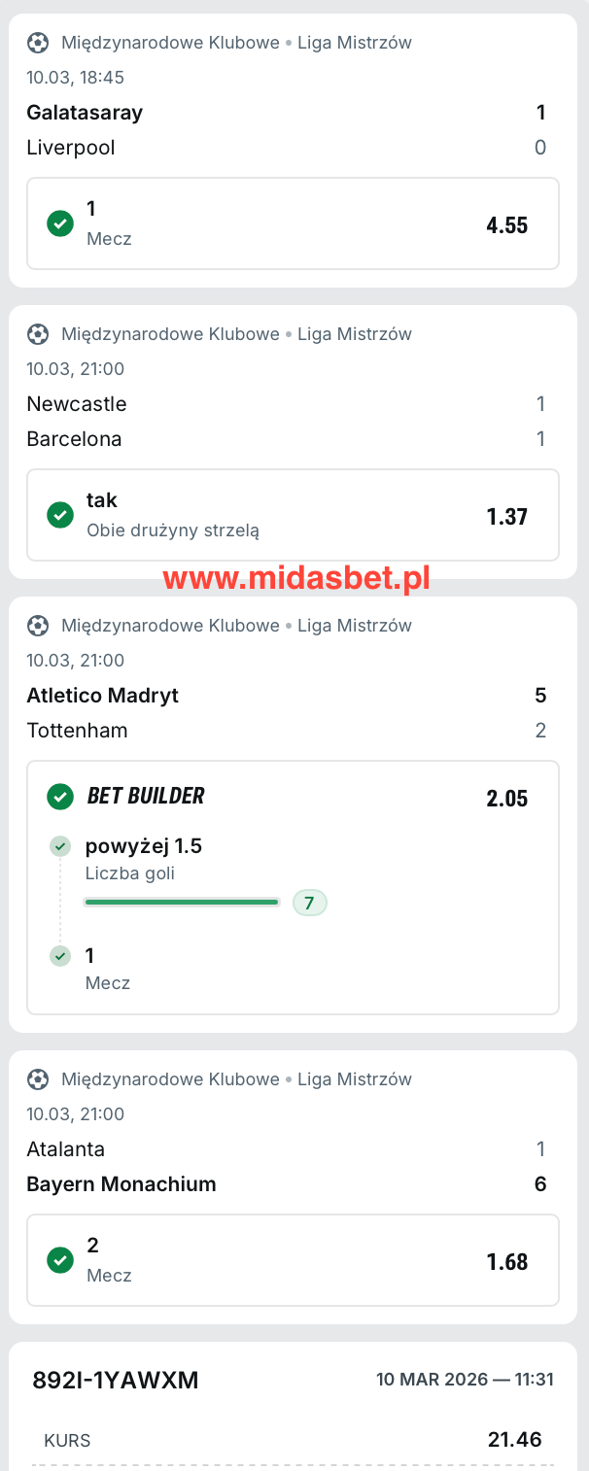Click coupon code 892I-1YAWXM
The height and width of the screenshot is (1471, 589).
[x=116, y=1381]
